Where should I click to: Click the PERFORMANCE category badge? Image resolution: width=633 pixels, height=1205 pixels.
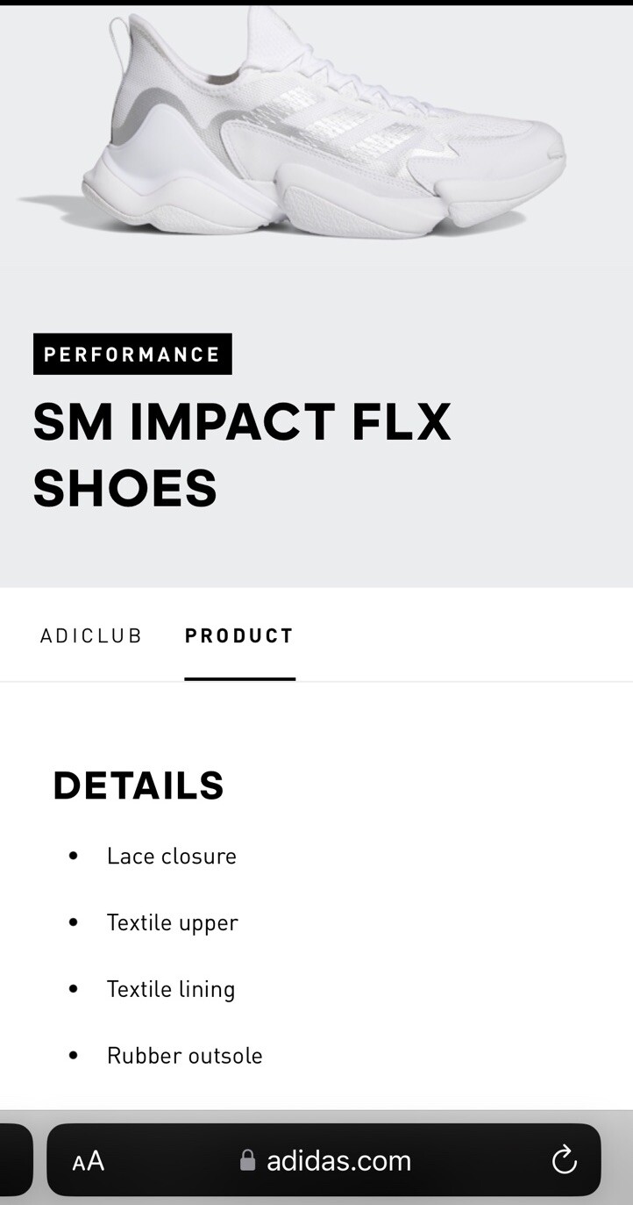click(x=132, y=354)
